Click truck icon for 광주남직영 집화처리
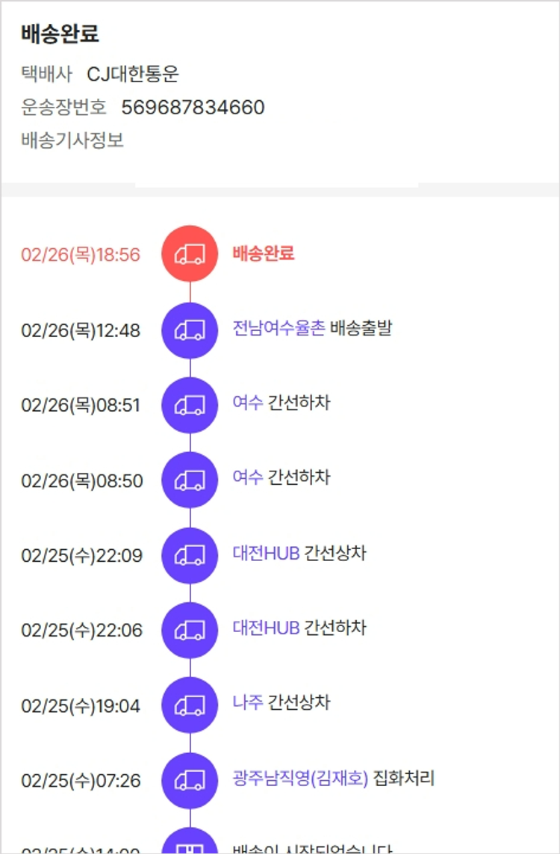 (190, 780)
